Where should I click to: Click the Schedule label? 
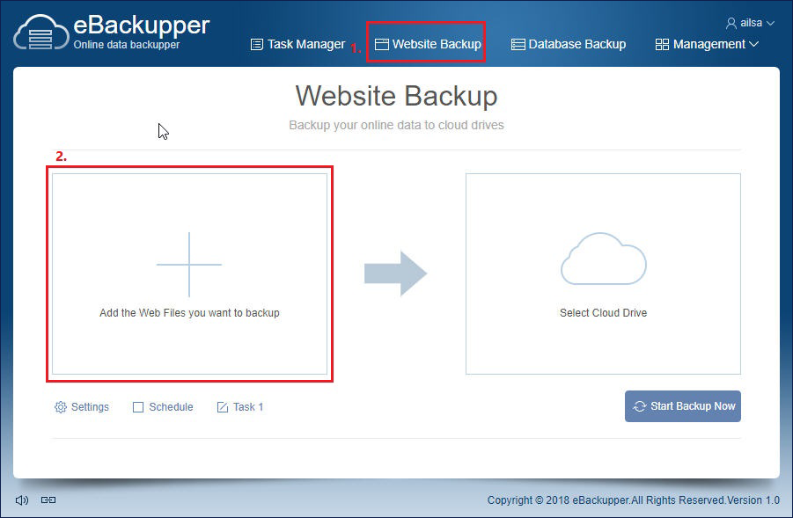click(x=171, y=407)
